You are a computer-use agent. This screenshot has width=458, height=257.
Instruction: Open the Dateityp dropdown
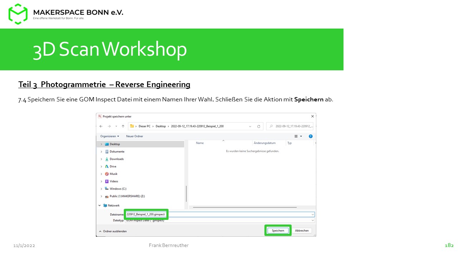(313, 221)
